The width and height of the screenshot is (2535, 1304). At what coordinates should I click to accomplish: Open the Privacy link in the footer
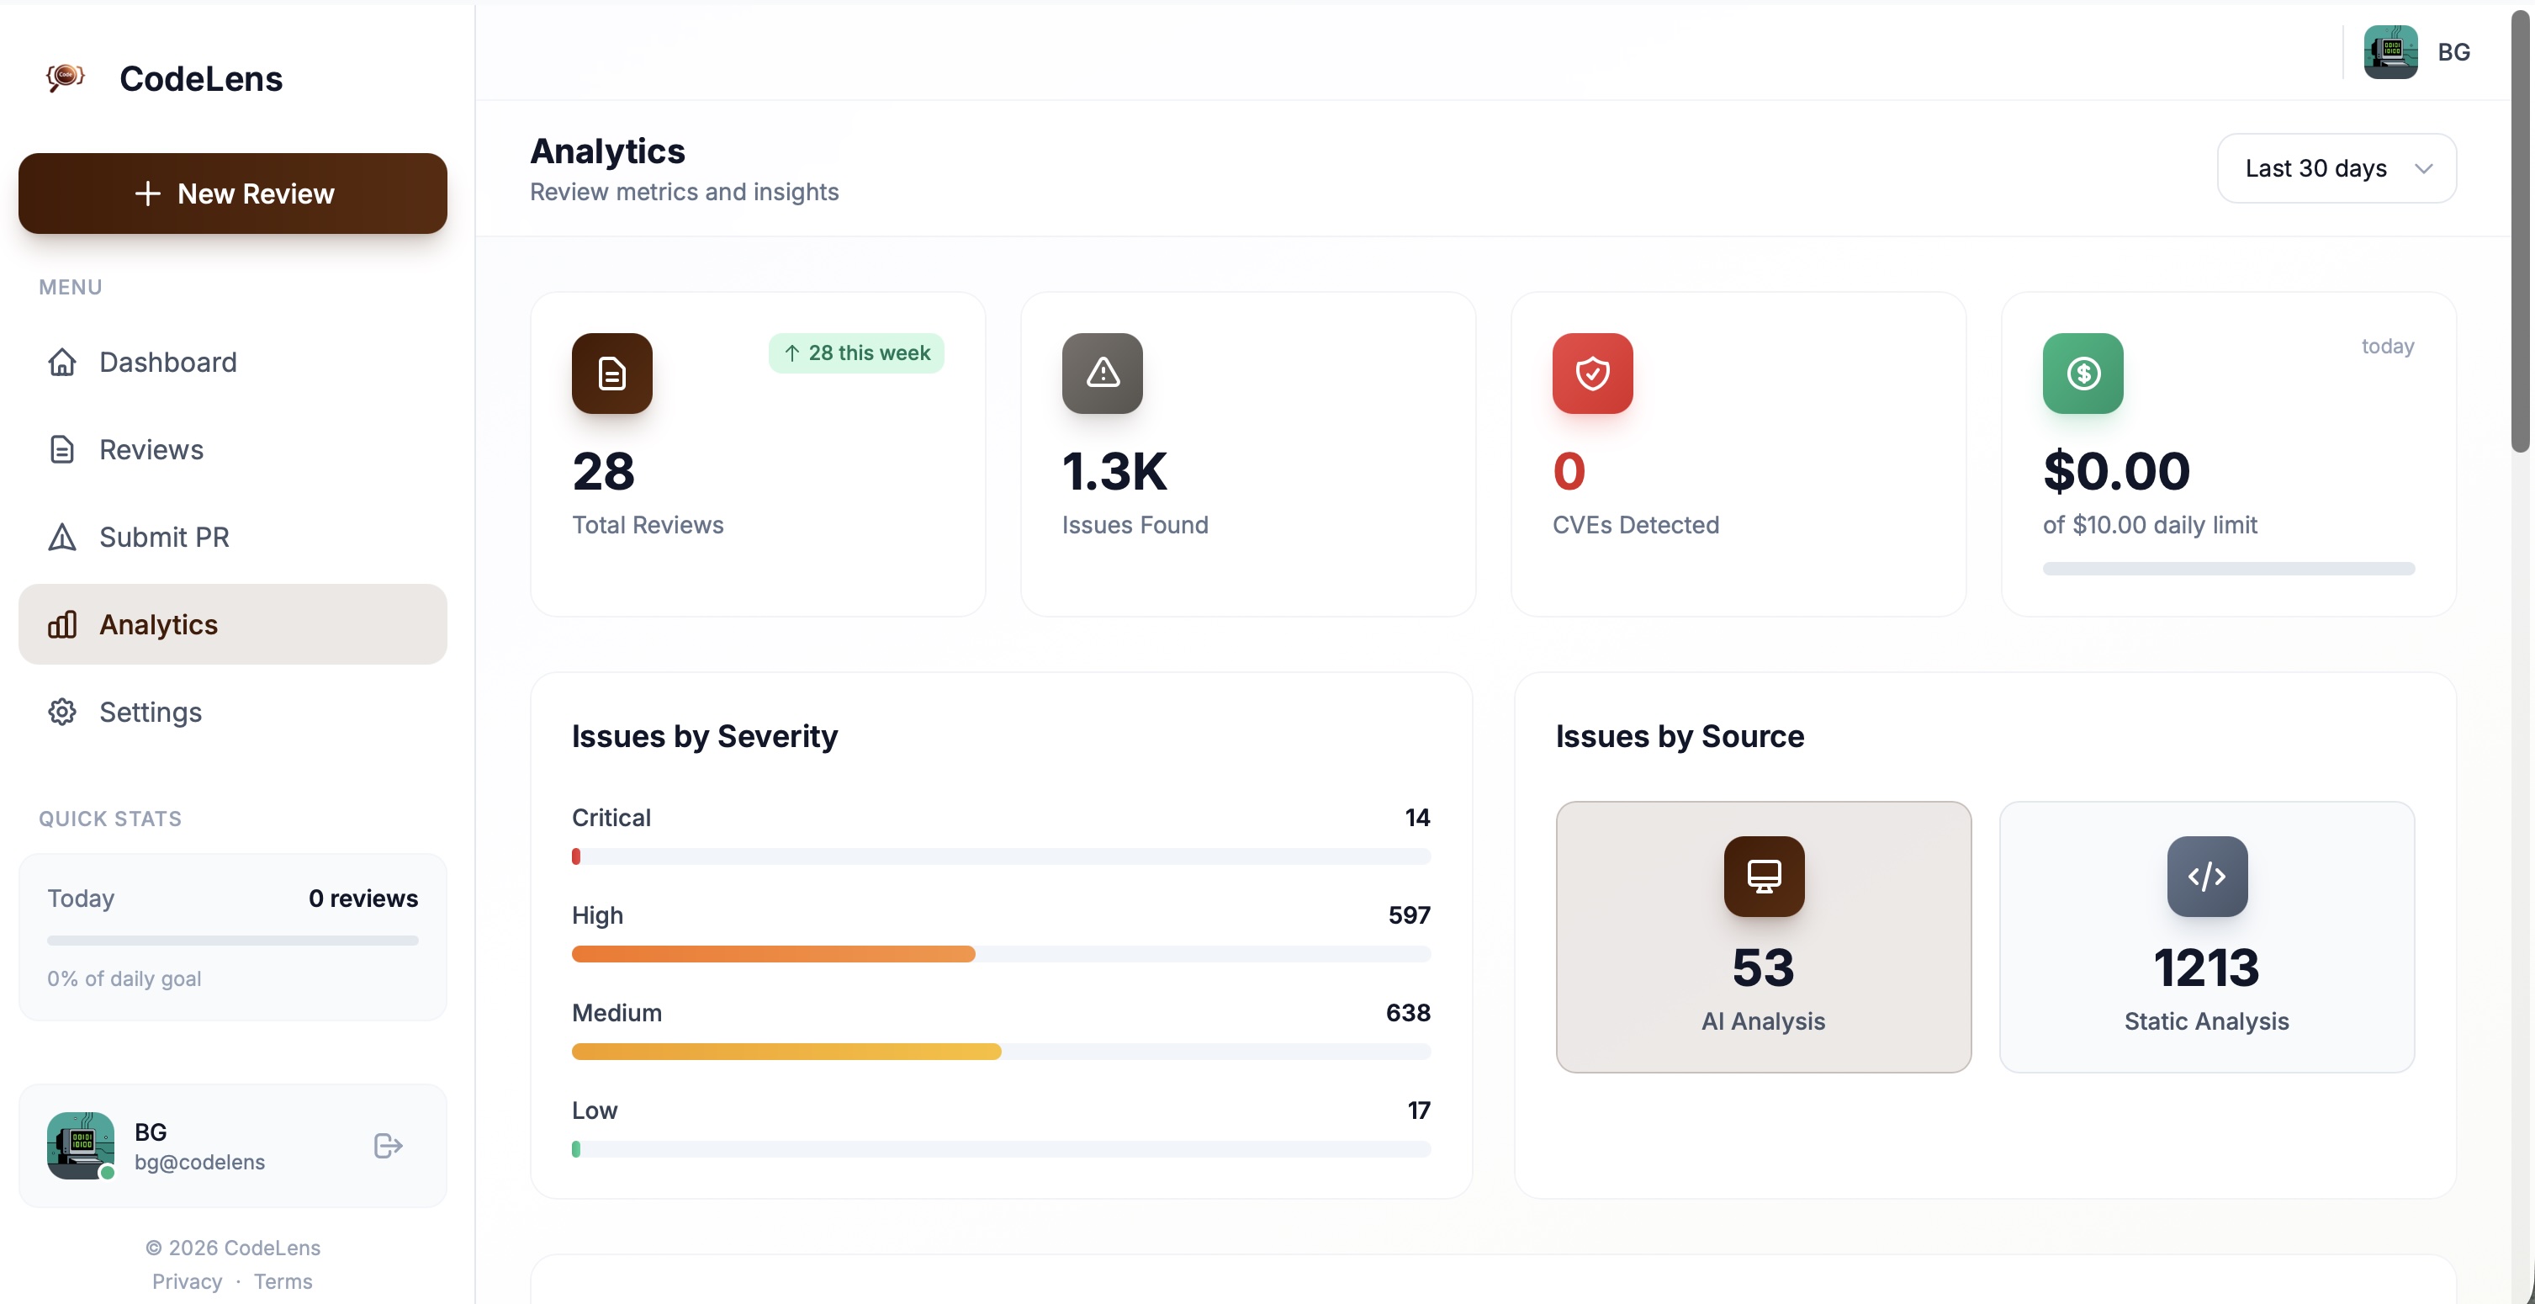tap(186, 1280)
